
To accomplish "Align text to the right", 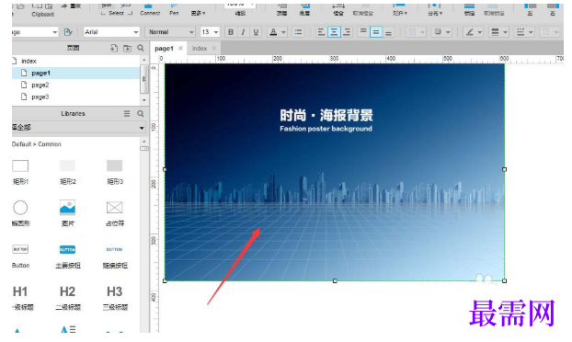I will point(347,32).
